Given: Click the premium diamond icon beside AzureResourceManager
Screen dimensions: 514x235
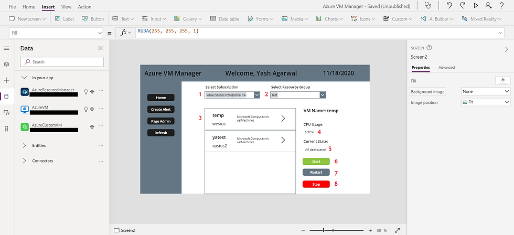Looking at the screenshot, I should click(92, 92).
